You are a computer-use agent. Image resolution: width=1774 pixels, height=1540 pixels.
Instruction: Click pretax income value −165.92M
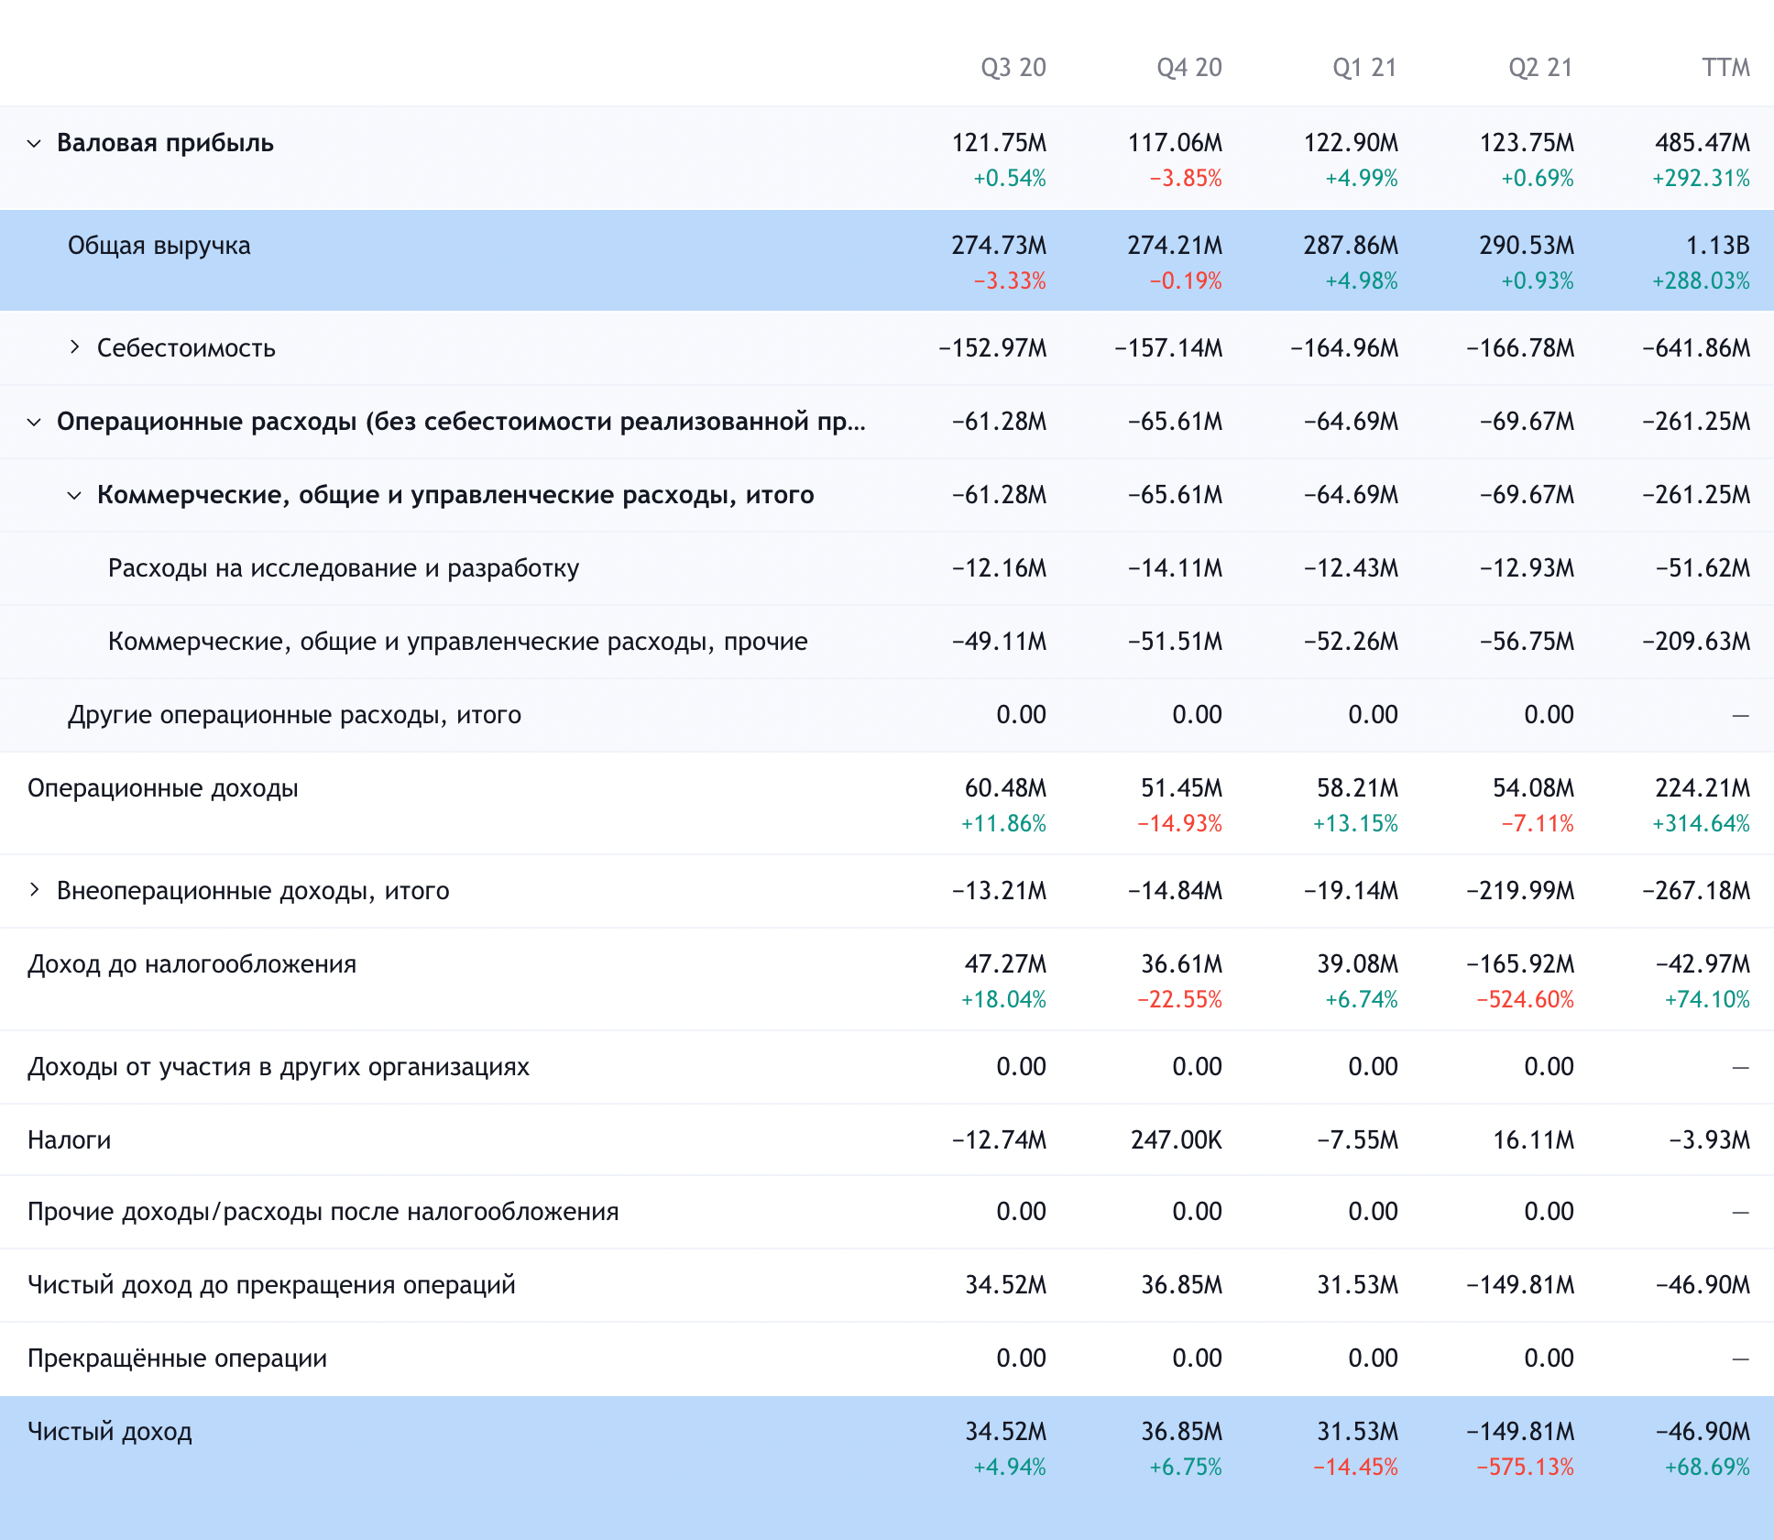(x=1520, y=964)
